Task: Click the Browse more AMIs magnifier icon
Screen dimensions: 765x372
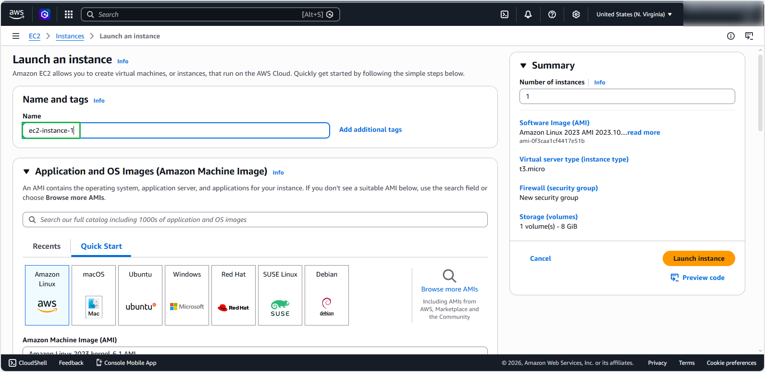Action: 449,276
